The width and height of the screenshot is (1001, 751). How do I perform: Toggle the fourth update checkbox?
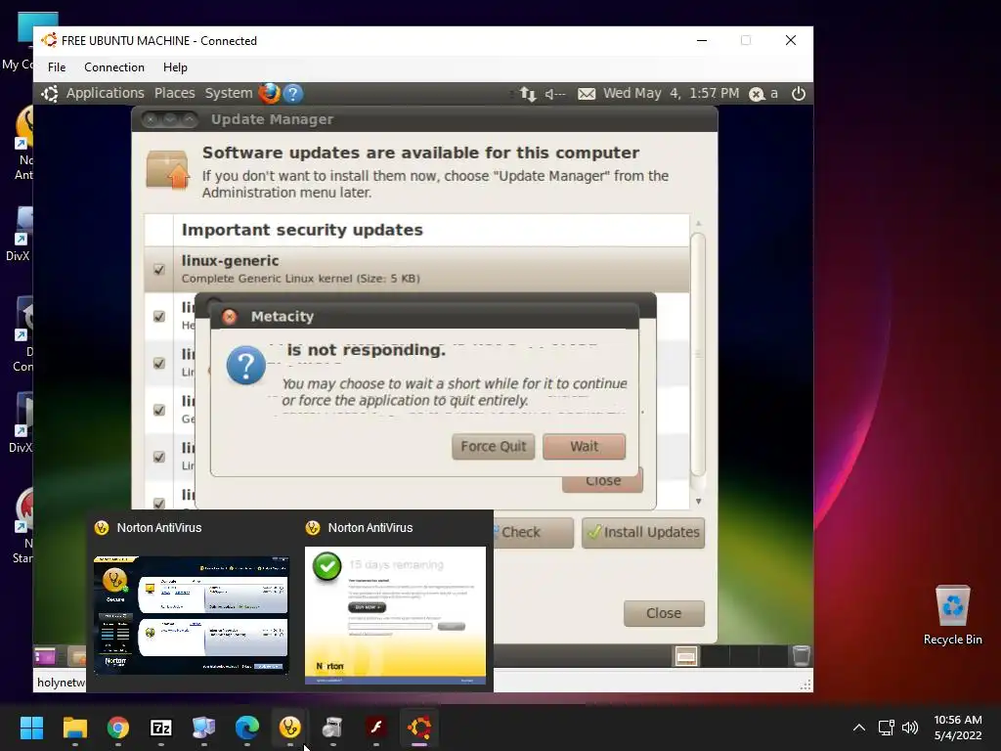pos(159,410)
